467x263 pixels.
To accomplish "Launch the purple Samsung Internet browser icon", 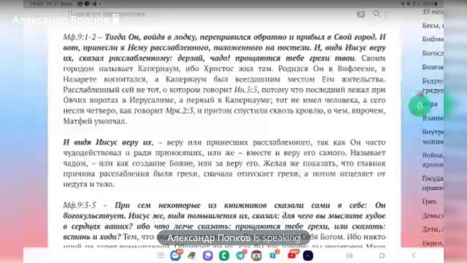I will click(208, 256).
